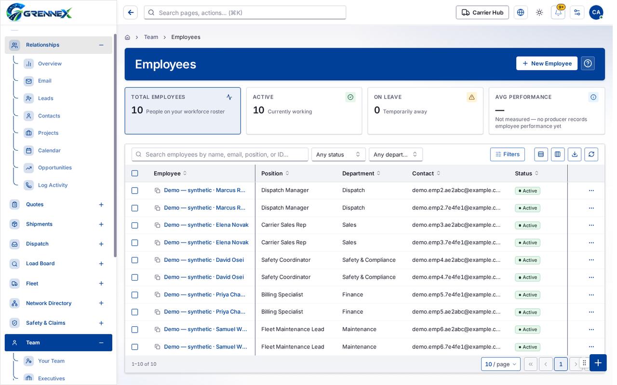Check the demo.emp6.7e4f1 Samuel row checkbox
Screen dimensions: 617x385
(x=134, y=347)
